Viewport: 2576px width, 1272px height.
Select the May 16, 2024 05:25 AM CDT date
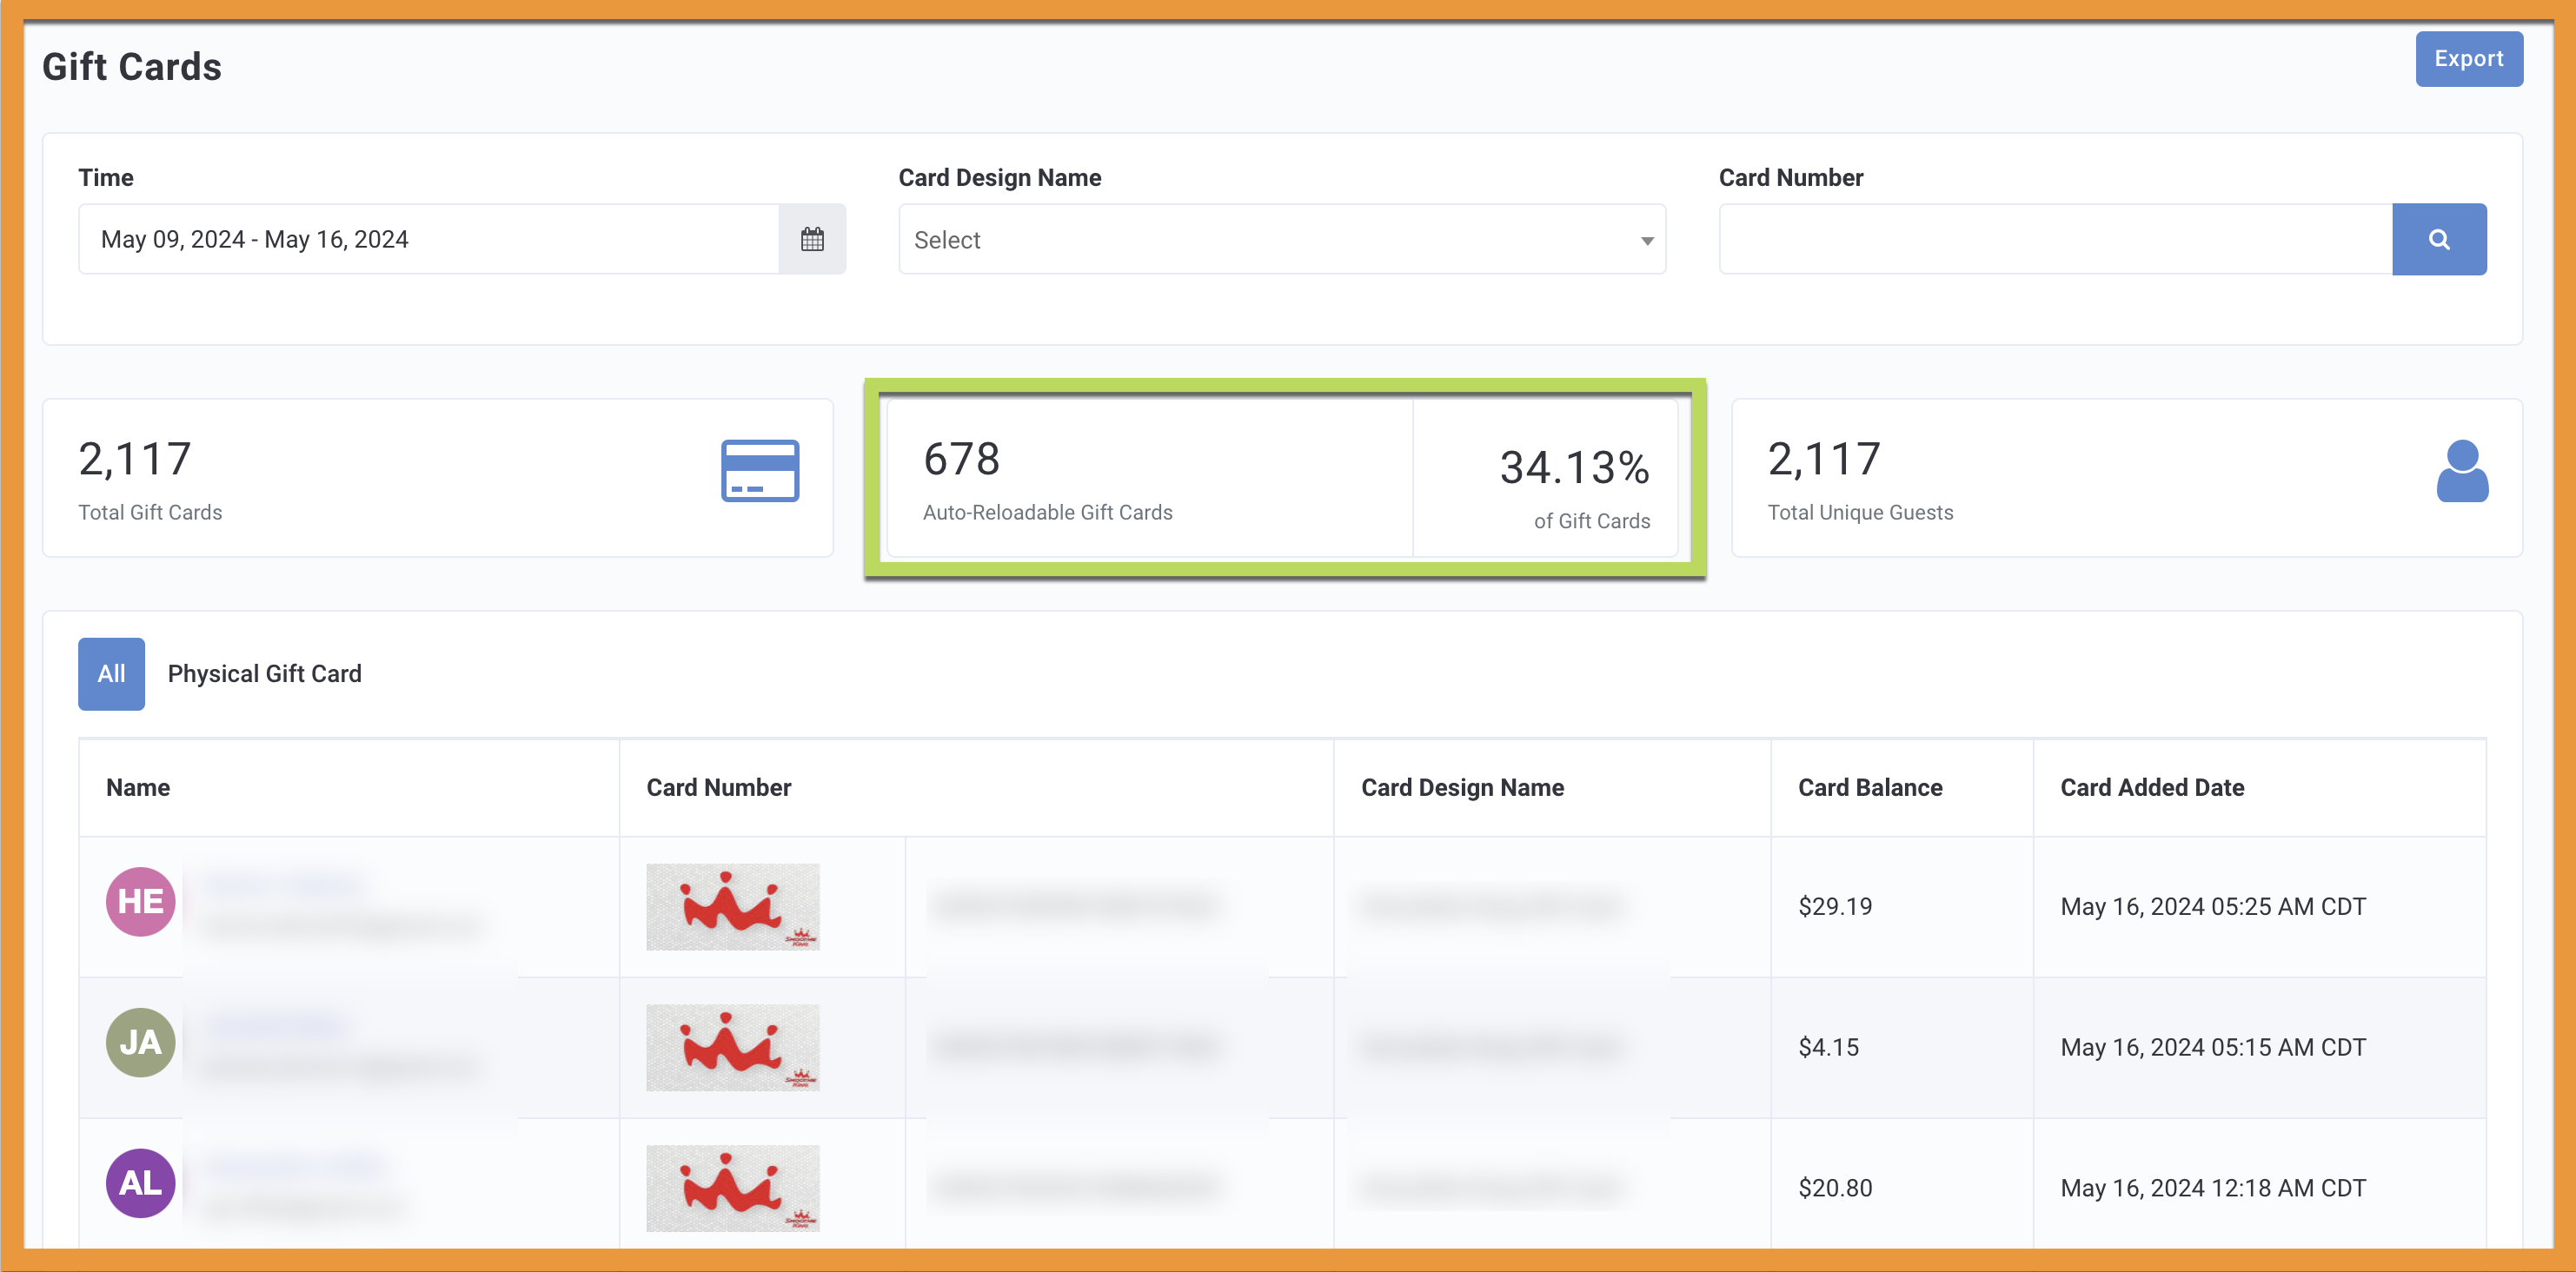click(x=2213, y=907)
